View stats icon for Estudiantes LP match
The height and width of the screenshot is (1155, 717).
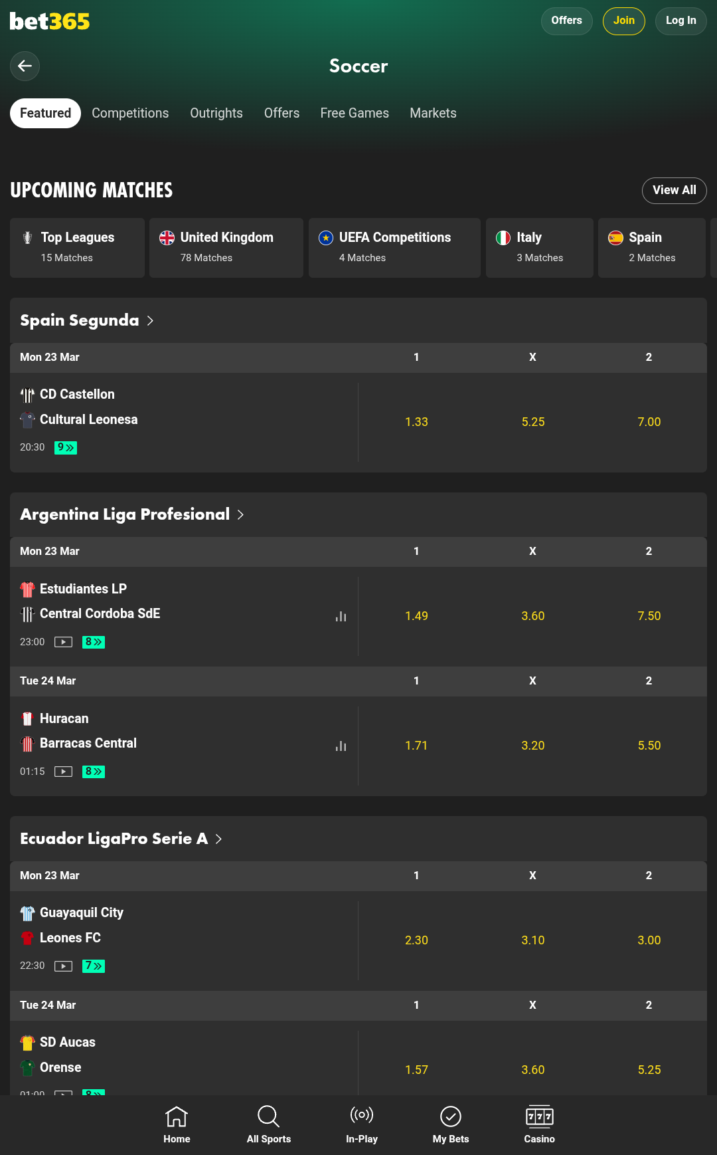pyautogui.click(x=341, y=617)
